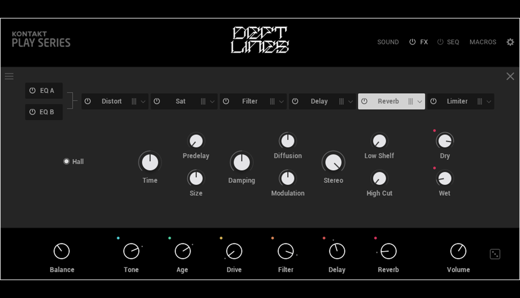Switch to the FX tab

click(x=424, y=42)
